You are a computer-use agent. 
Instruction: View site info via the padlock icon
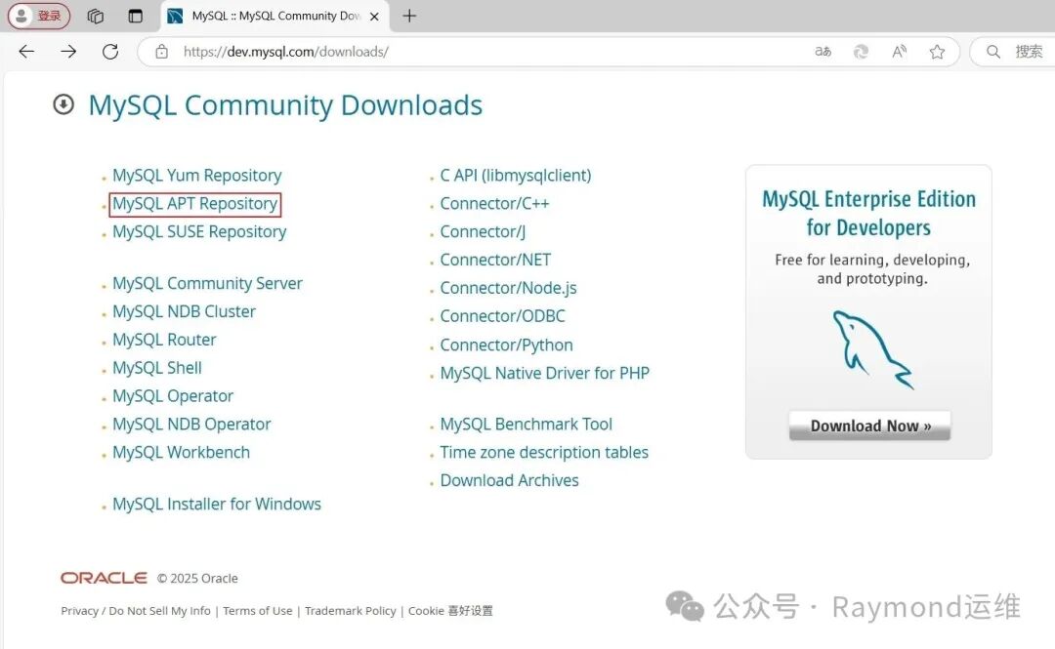pos(161,52)
